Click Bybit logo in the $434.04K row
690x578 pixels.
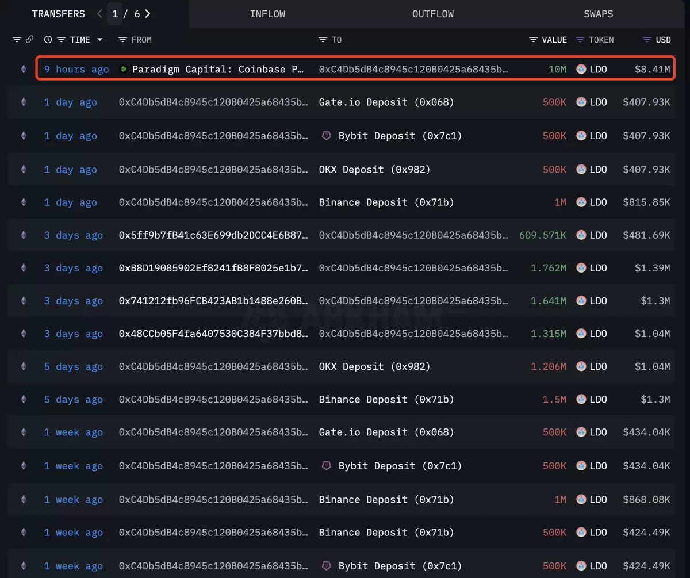pos(327,466)
